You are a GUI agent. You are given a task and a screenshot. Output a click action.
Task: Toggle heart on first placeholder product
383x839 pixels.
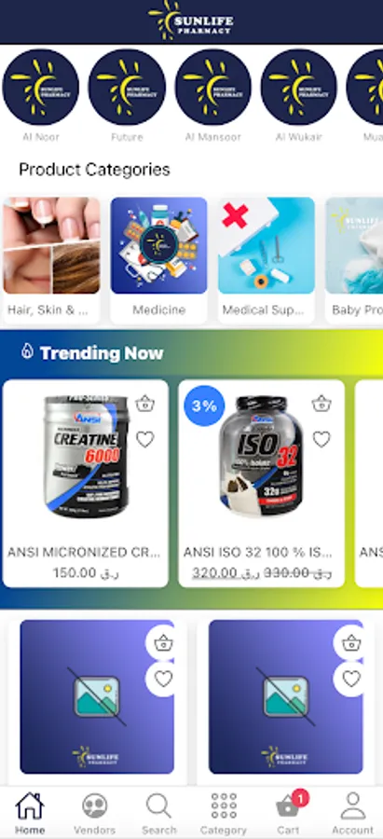point(163,679)
